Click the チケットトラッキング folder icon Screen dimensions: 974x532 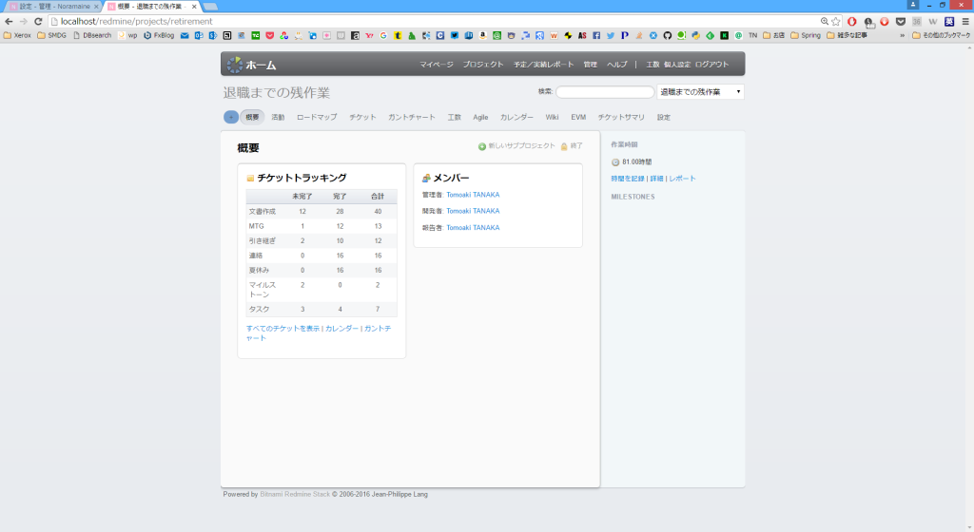click(250, 178)
